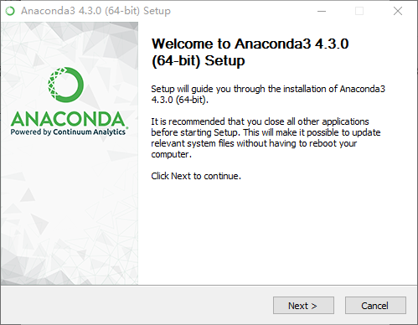Click the word computer ending the paragraph
The height and width of the screenshot is (325, 418).
[x=170, y=154]
